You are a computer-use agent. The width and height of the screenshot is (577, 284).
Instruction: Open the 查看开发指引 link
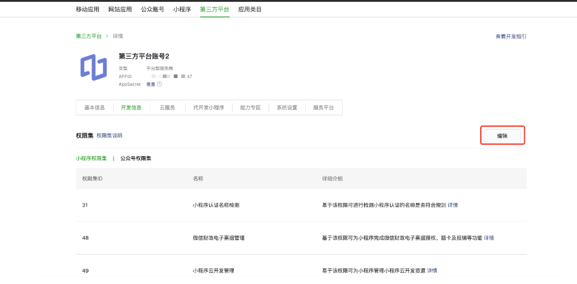(511, 37)
